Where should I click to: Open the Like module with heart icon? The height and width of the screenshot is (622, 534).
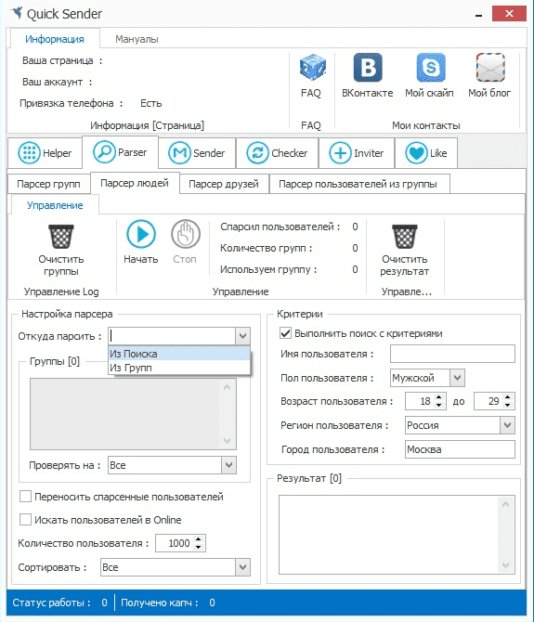click(x=426, y=153)
